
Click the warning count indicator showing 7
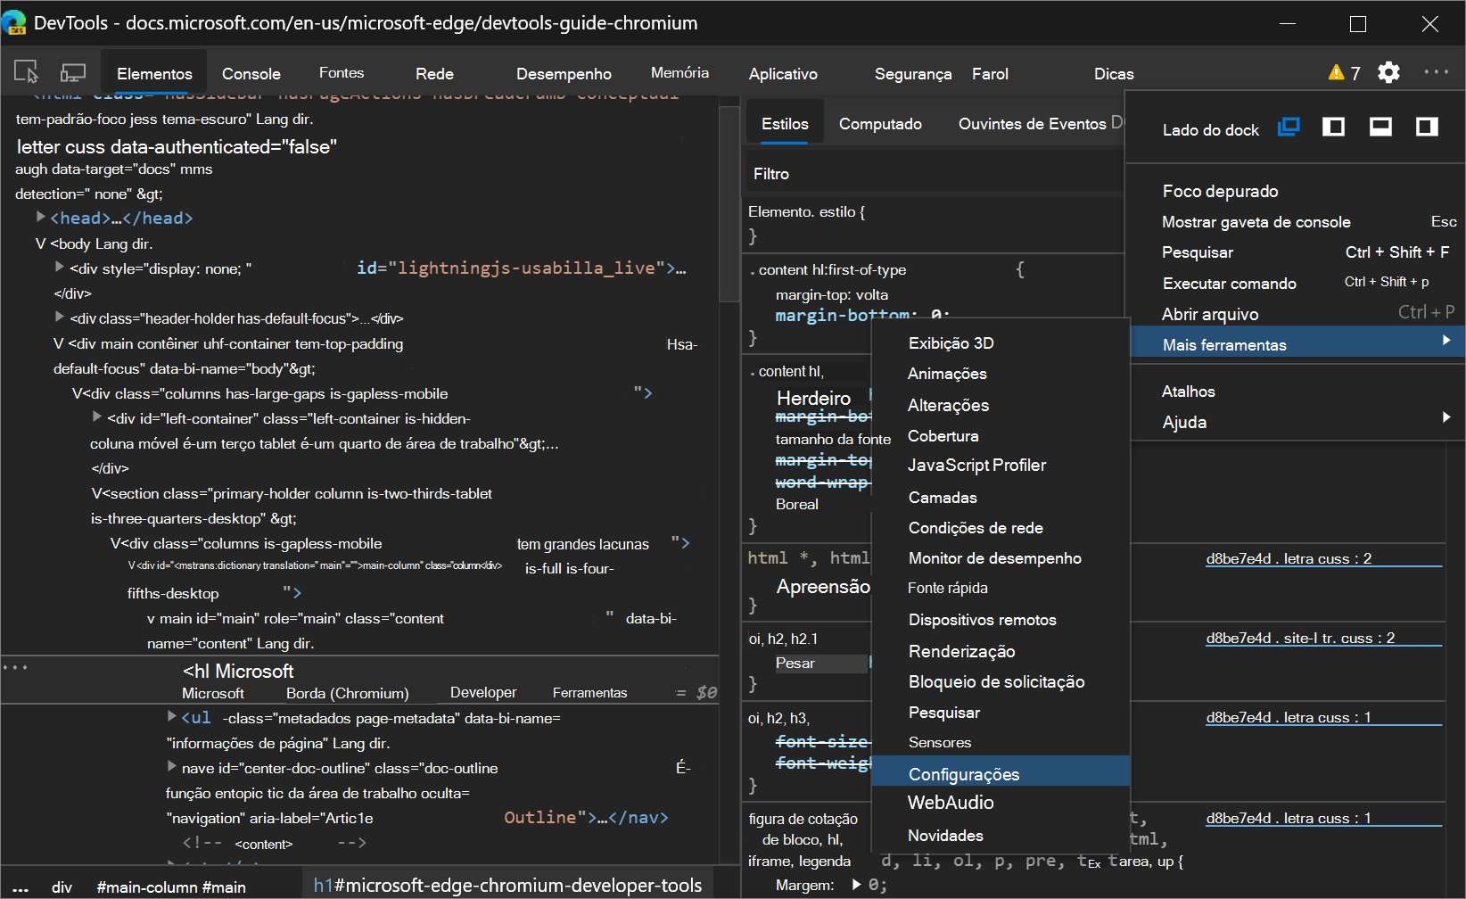tap(1345, 73)
